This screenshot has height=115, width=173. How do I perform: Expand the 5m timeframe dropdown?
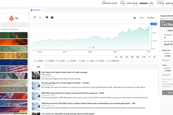tap(142, 18)
